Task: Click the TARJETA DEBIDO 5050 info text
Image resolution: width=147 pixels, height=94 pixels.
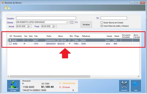Action: (34, 90)
